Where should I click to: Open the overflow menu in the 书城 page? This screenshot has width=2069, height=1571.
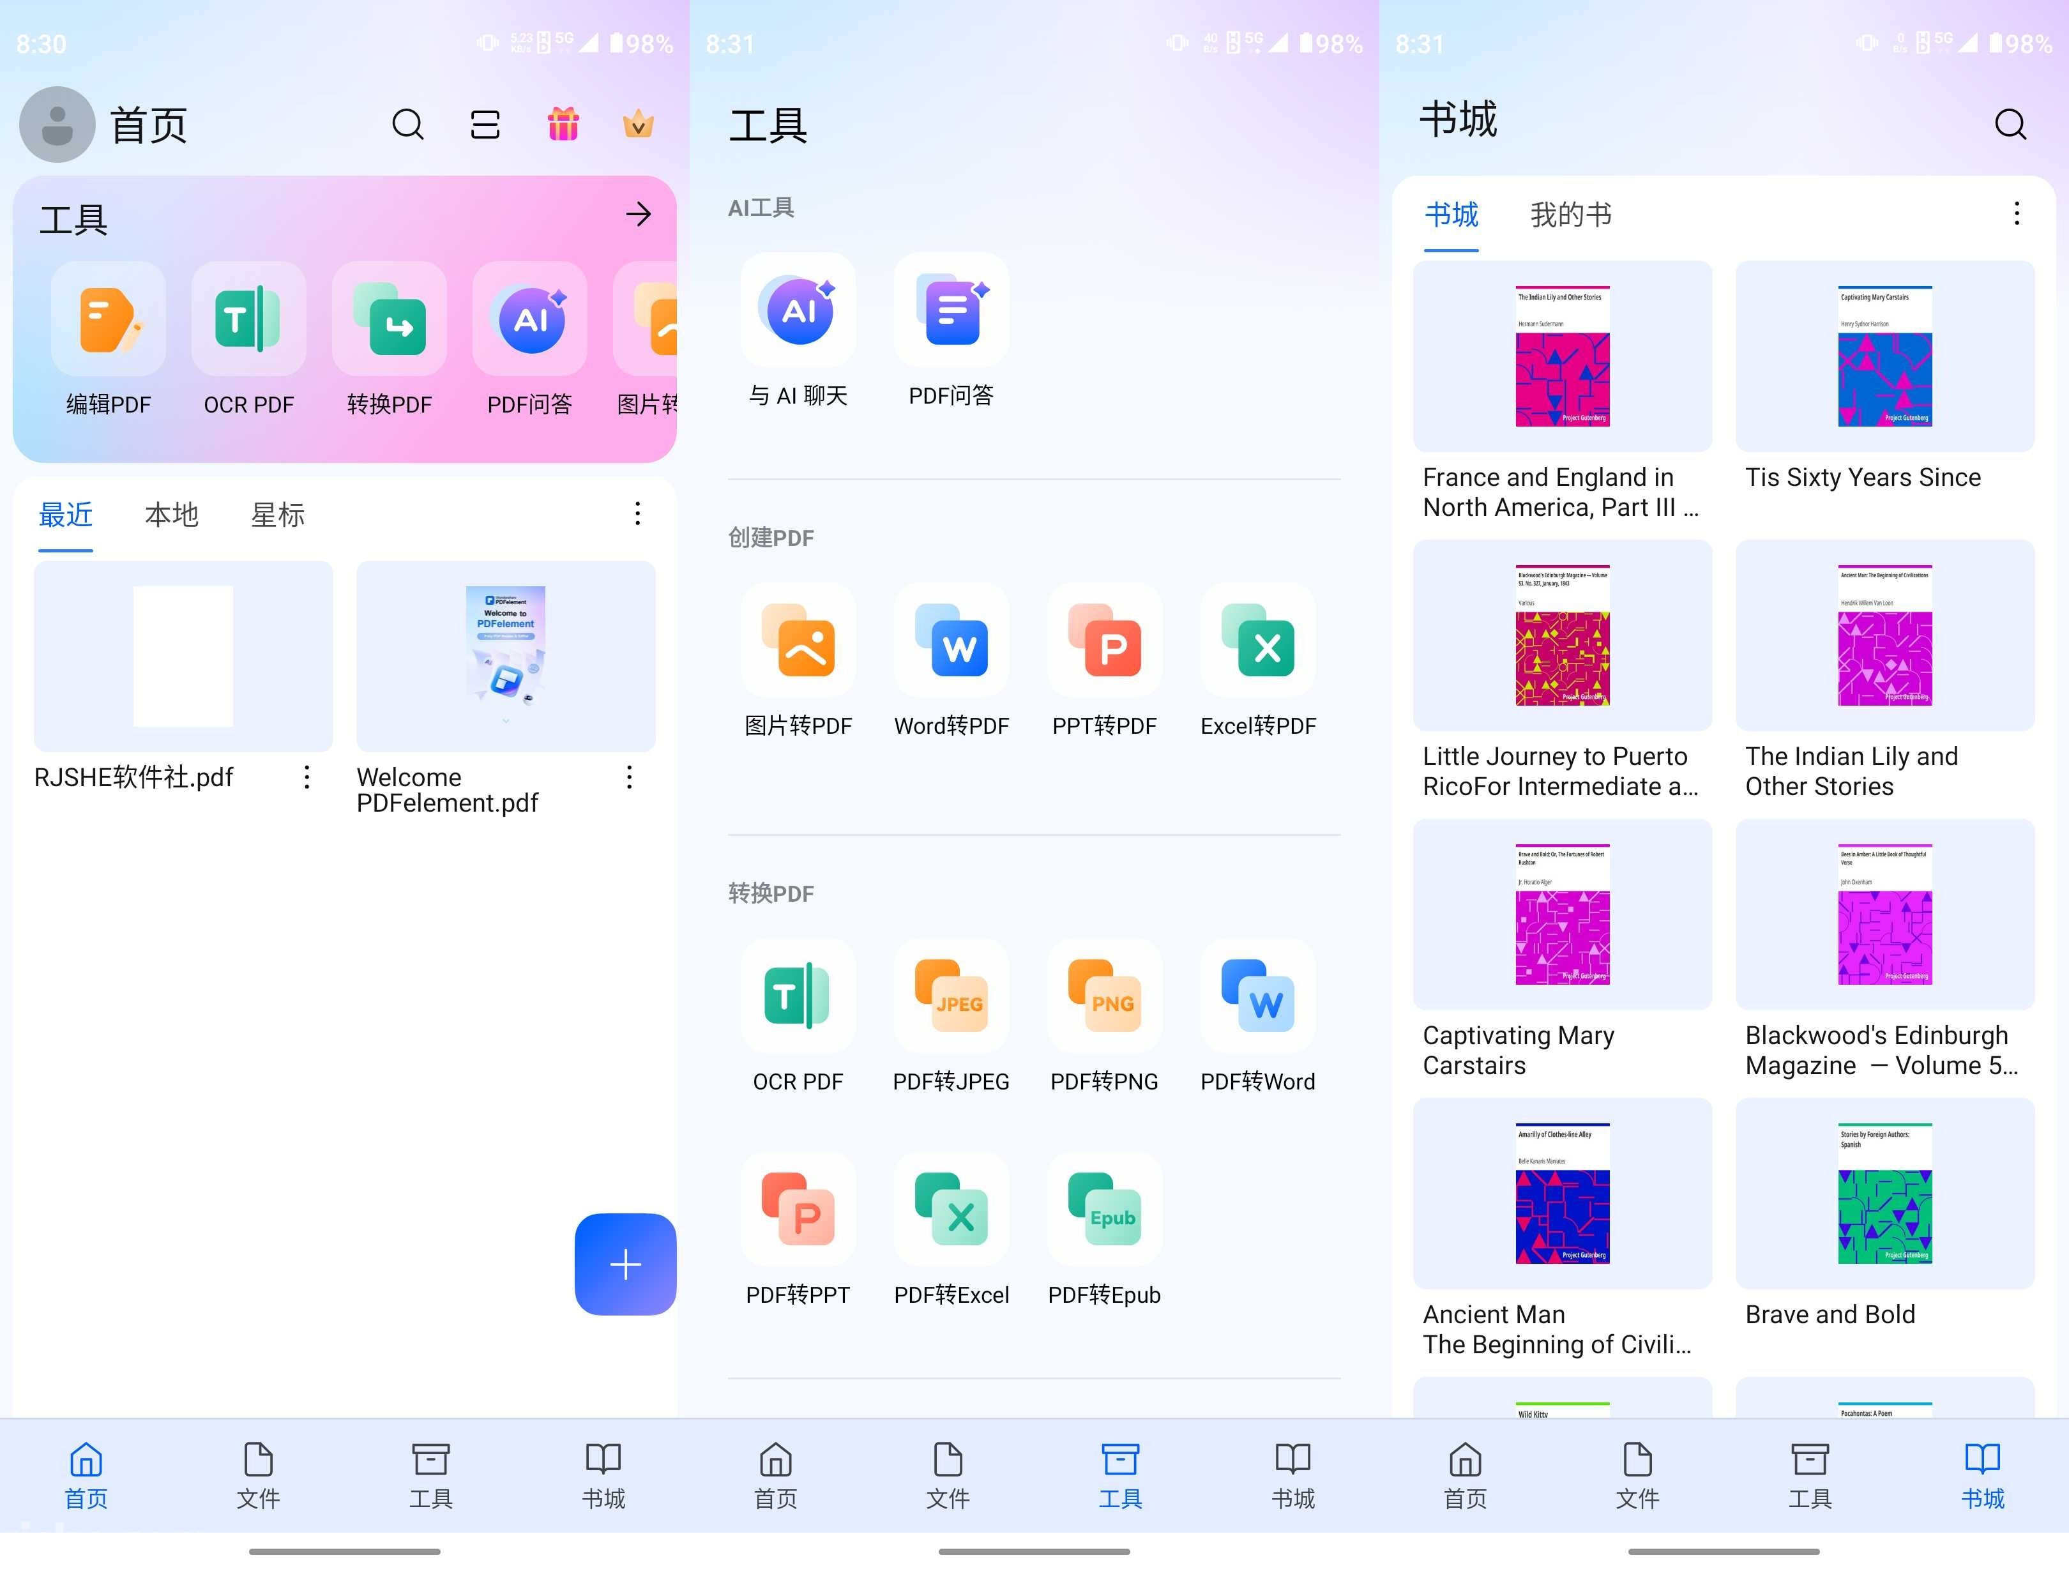tap(2017, 215)
